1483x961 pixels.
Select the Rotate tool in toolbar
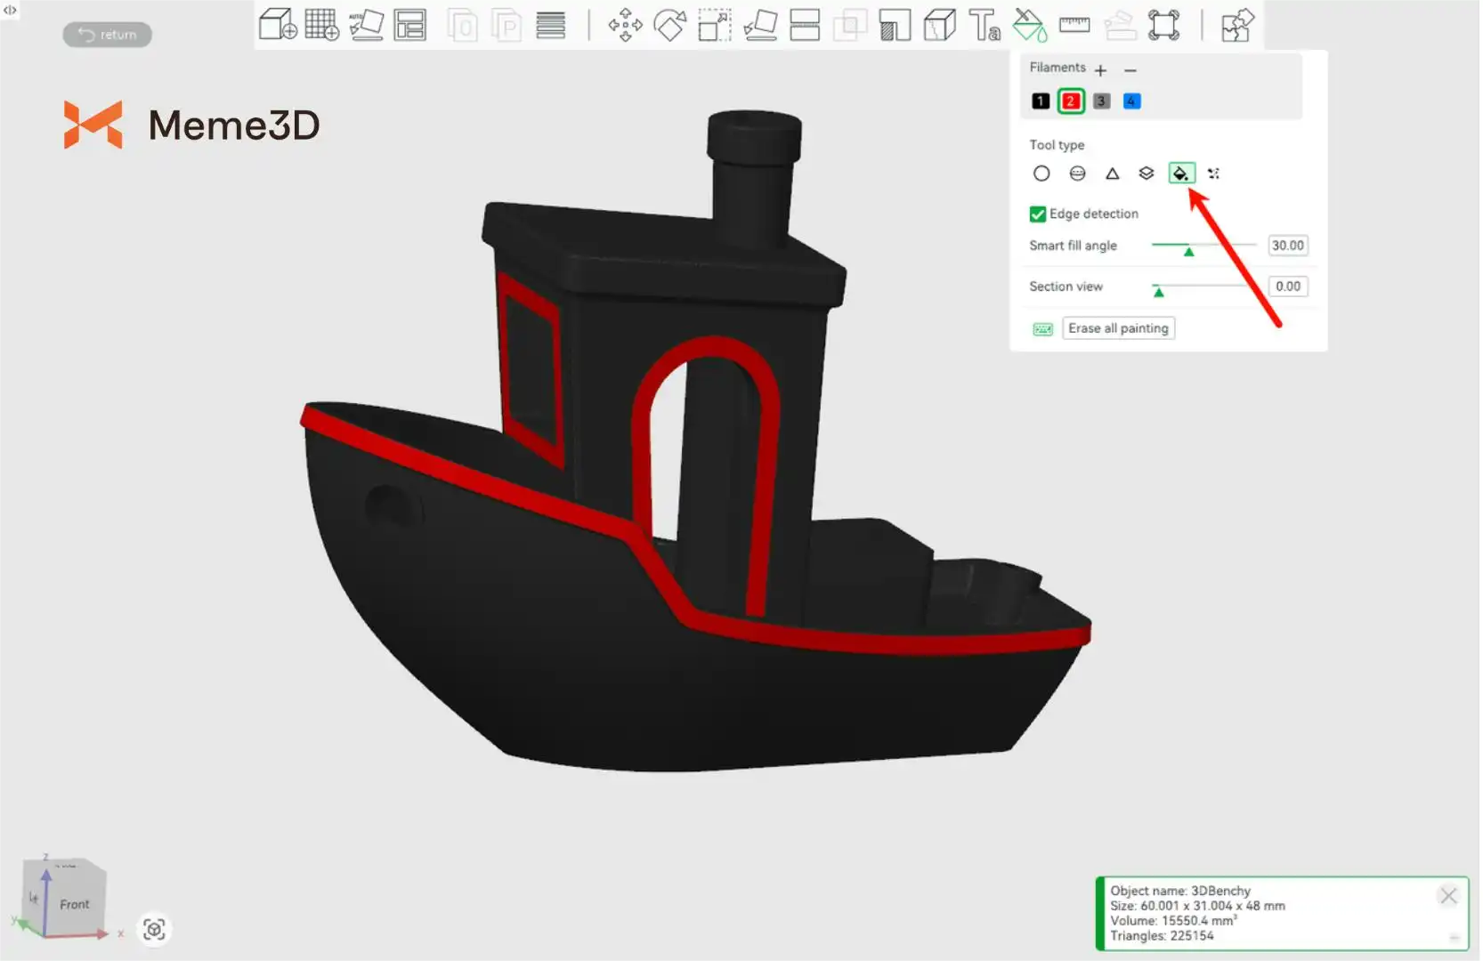point(669,25)
